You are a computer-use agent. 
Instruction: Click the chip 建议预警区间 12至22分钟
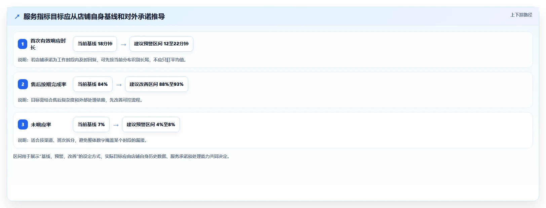161,44
